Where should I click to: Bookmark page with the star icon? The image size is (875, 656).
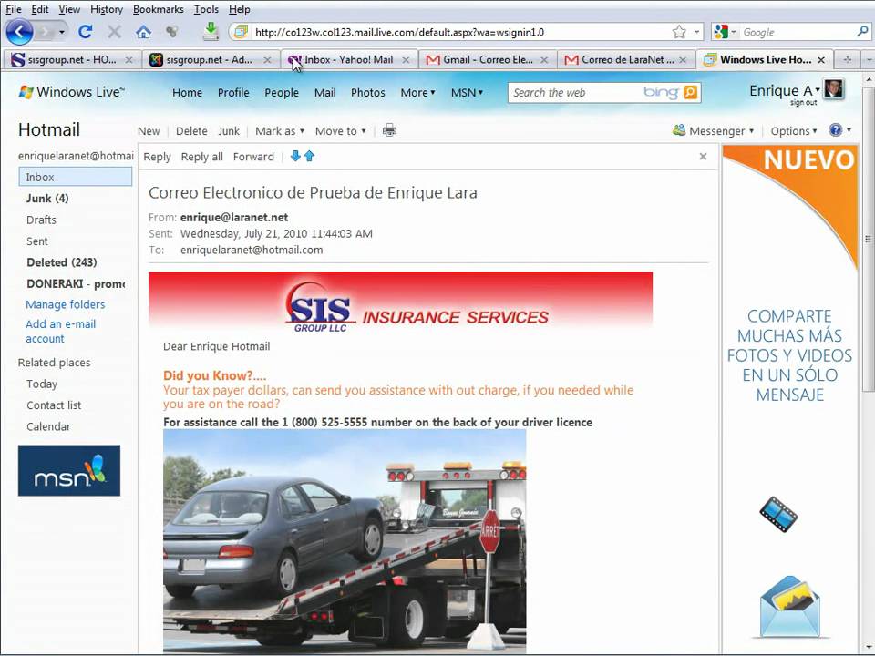(678, 32)
